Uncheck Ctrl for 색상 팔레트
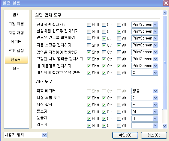The width and height of the screenshot is (169, 141). pyautogui.click(x=104, y=105)
